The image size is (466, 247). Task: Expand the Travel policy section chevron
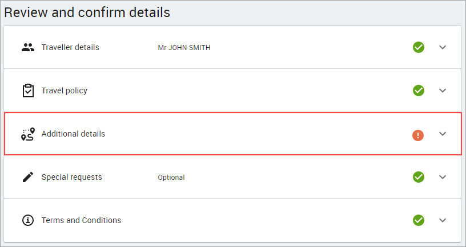443,90
